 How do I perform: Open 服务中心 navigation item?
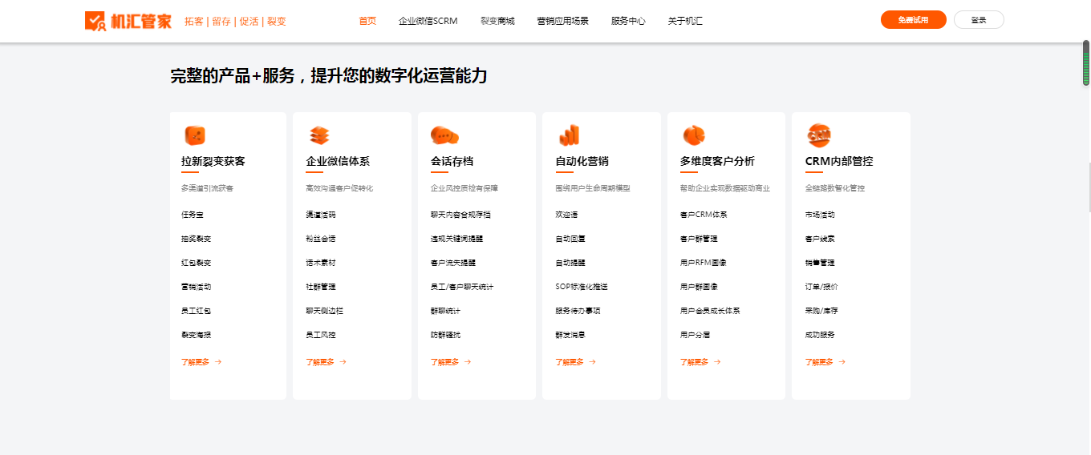tap(628, 21)
